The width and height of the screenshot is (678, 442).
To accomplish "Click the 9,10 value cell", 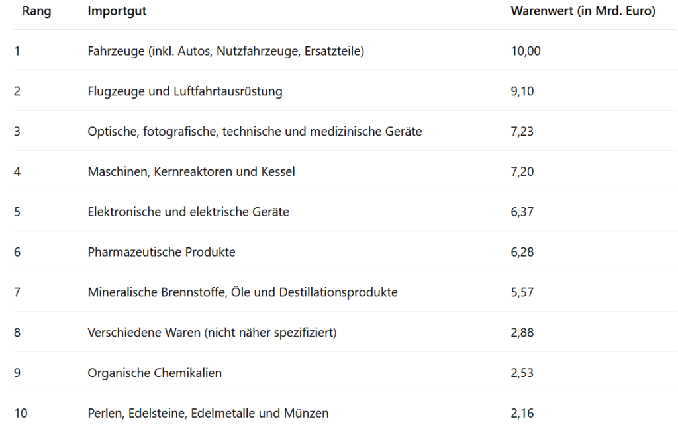I will (x=522, y=91).
